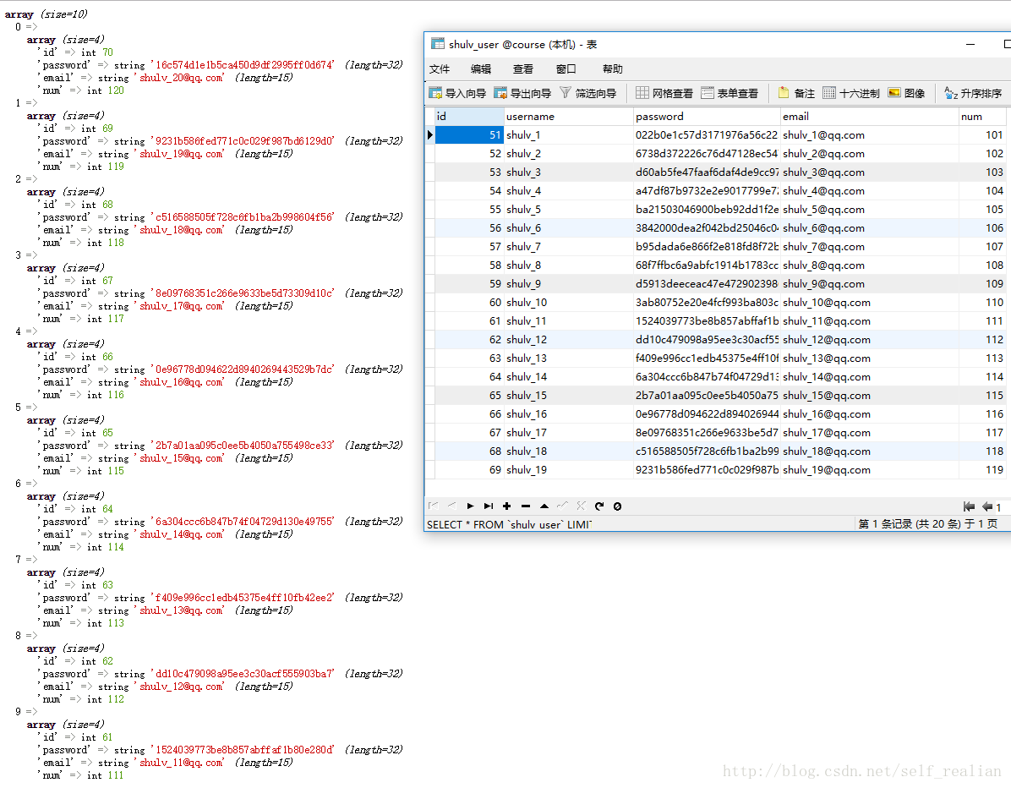Screen dimensions: 1011x788
Task: Select id cell with value 60
Action: [469, 303]
